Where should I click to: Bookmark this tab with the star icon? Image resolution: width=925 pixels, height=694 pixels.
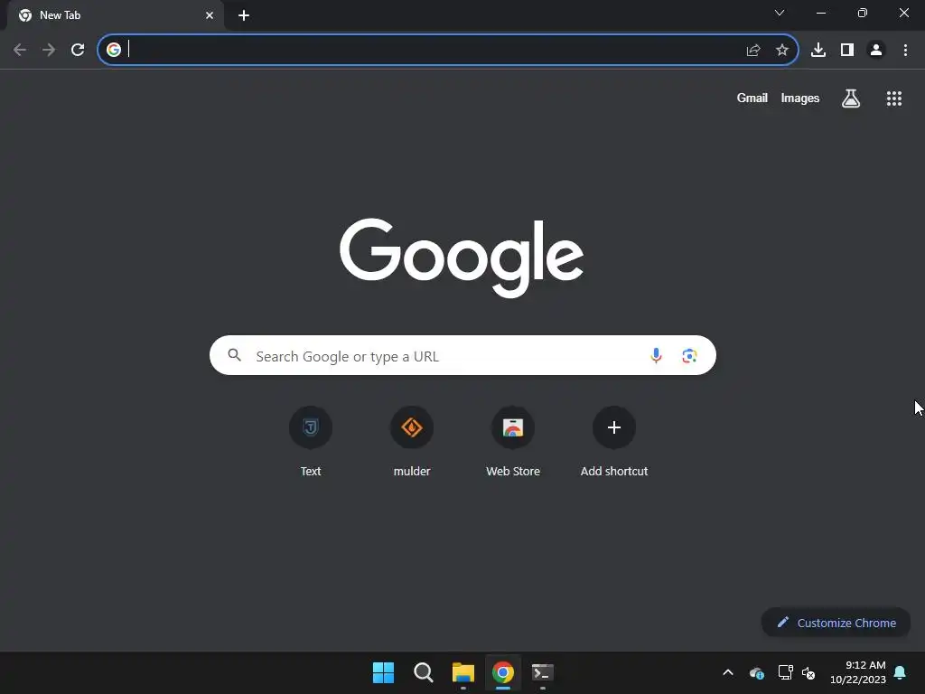pyautogui.click(x=781, y=51)
